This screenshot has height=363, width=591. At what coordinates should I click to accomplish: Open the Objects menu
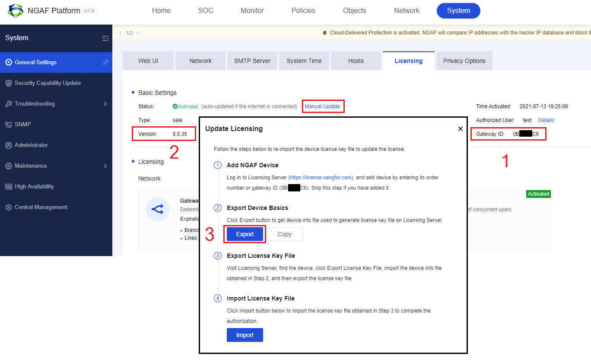pos(355,11)
